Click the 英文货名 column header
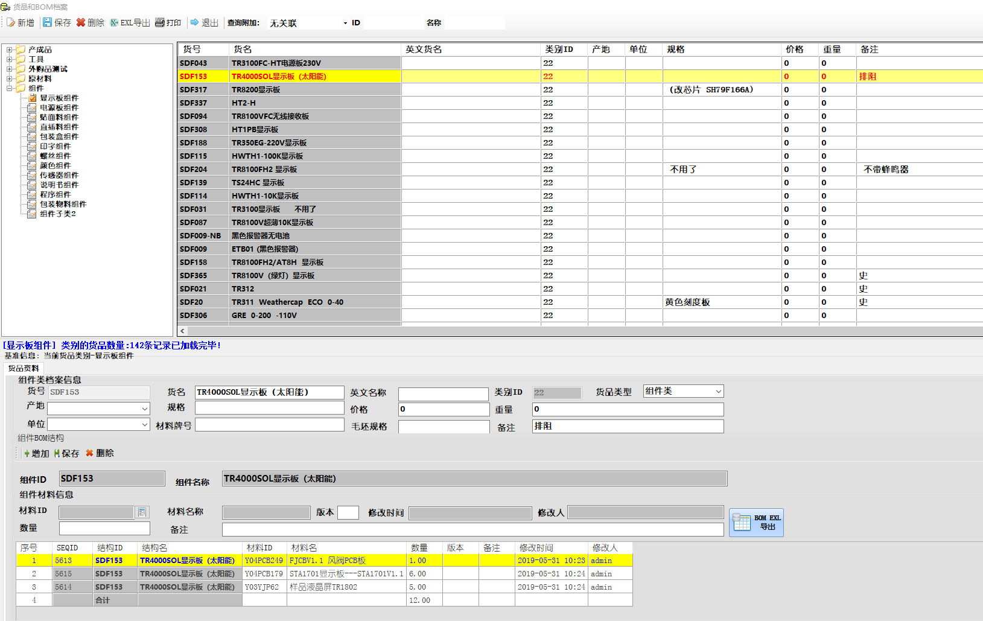 [x=471, y=49]
